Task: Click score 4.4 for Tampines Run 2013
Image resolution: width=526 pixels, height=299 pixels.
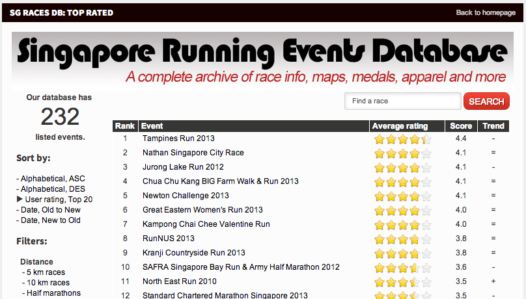Action: point(461,138)
